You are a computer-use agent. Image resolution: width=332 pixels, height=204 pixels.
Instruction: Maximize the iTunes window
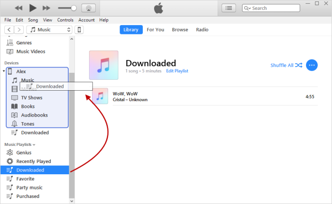click(317, 3)
